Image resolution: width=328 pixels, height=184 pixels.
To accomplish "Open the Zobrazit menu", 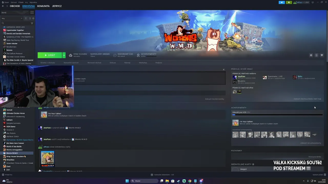I will click(14, 2).
